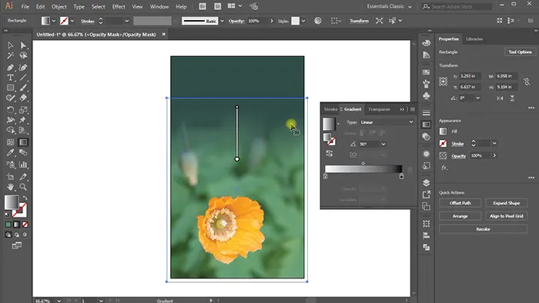Select the Direct Selection tool

click(23, 45)
